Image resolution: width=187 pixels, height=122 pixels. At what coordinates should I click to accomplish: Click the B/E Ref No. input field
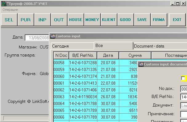(x=184, y=97)
